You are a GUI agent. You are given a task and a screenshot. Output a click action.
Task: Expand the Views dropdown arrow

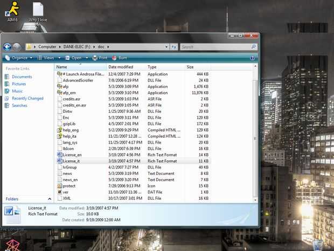click(59, 58)
